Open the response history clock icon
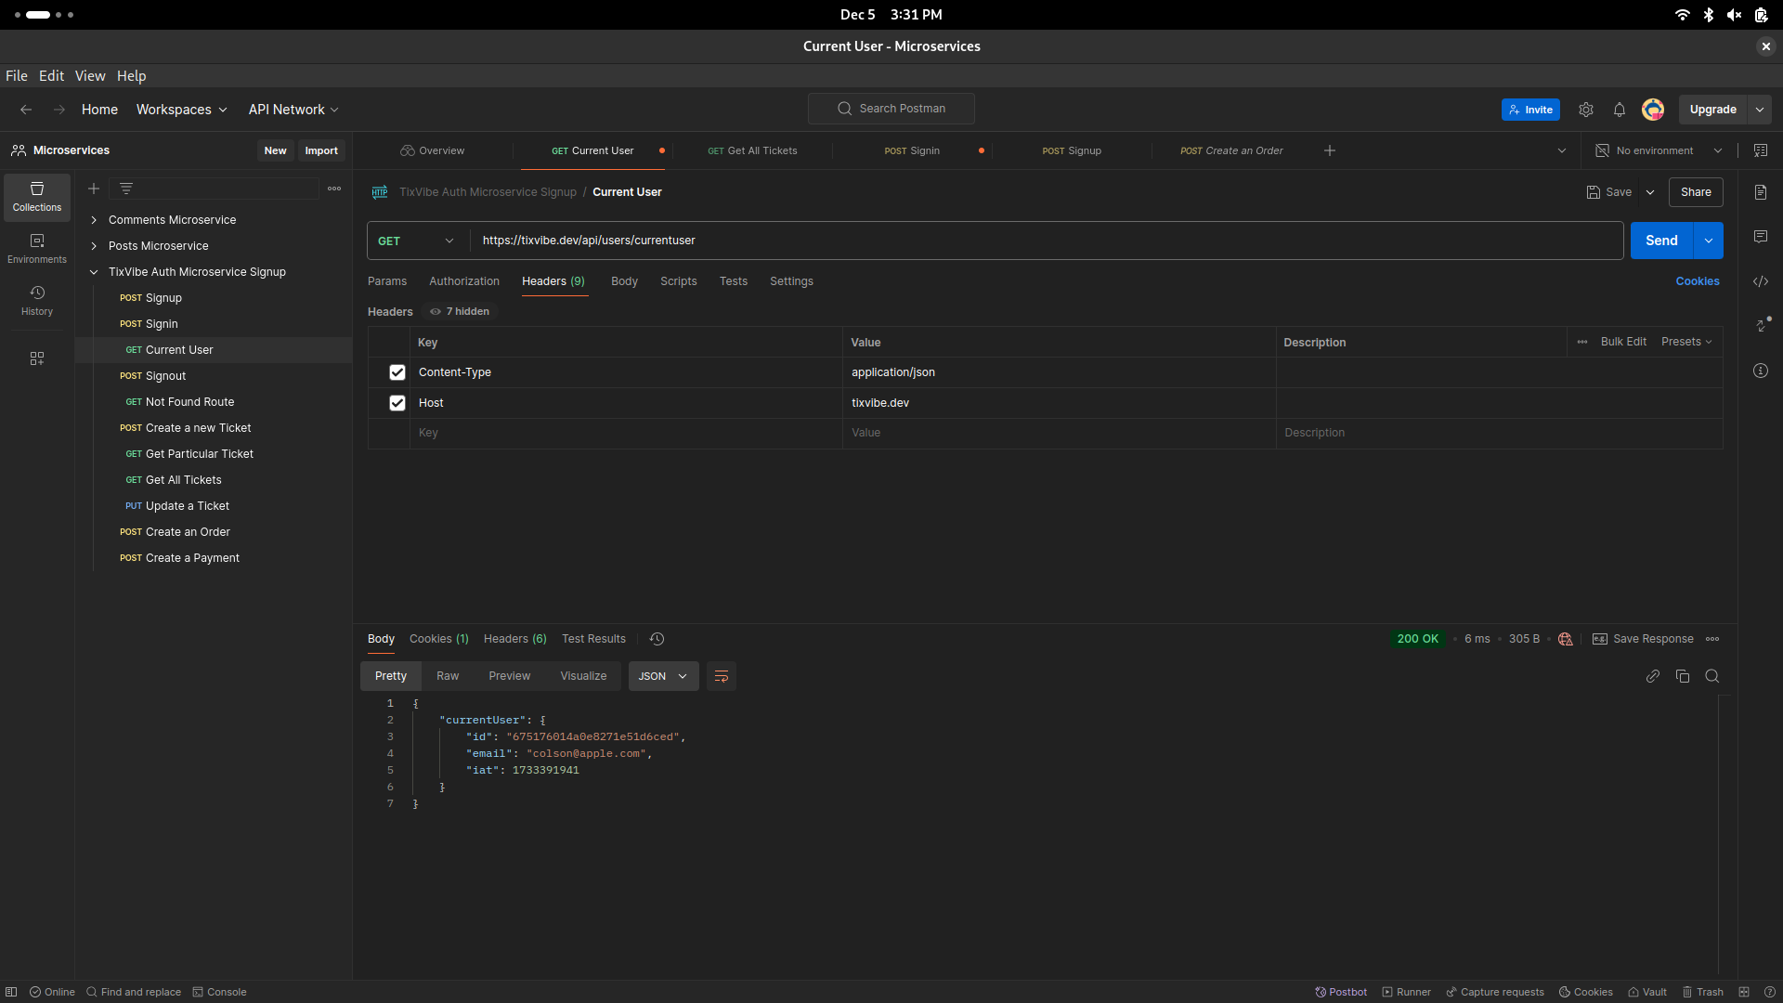Image resolution: width=1783 pixels, height=1003 pixels. 657,639
